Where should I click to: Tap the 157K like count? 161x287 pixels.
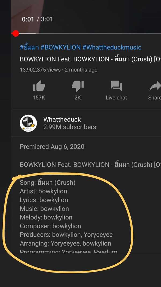[x=39, y=98]
